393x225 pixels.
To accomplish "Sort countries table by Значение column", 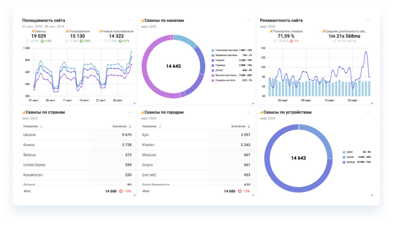I will click(x=130, y=126).
